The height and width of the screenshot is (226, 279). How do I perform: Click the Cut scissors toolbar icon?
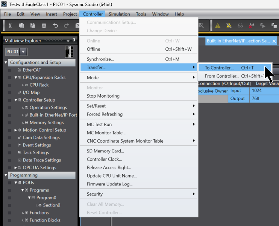10,26
